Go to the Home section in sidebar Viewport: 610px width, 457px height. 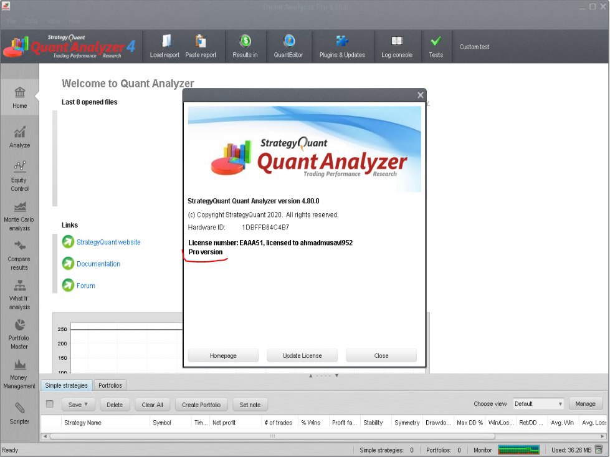[x=19, y=98]
